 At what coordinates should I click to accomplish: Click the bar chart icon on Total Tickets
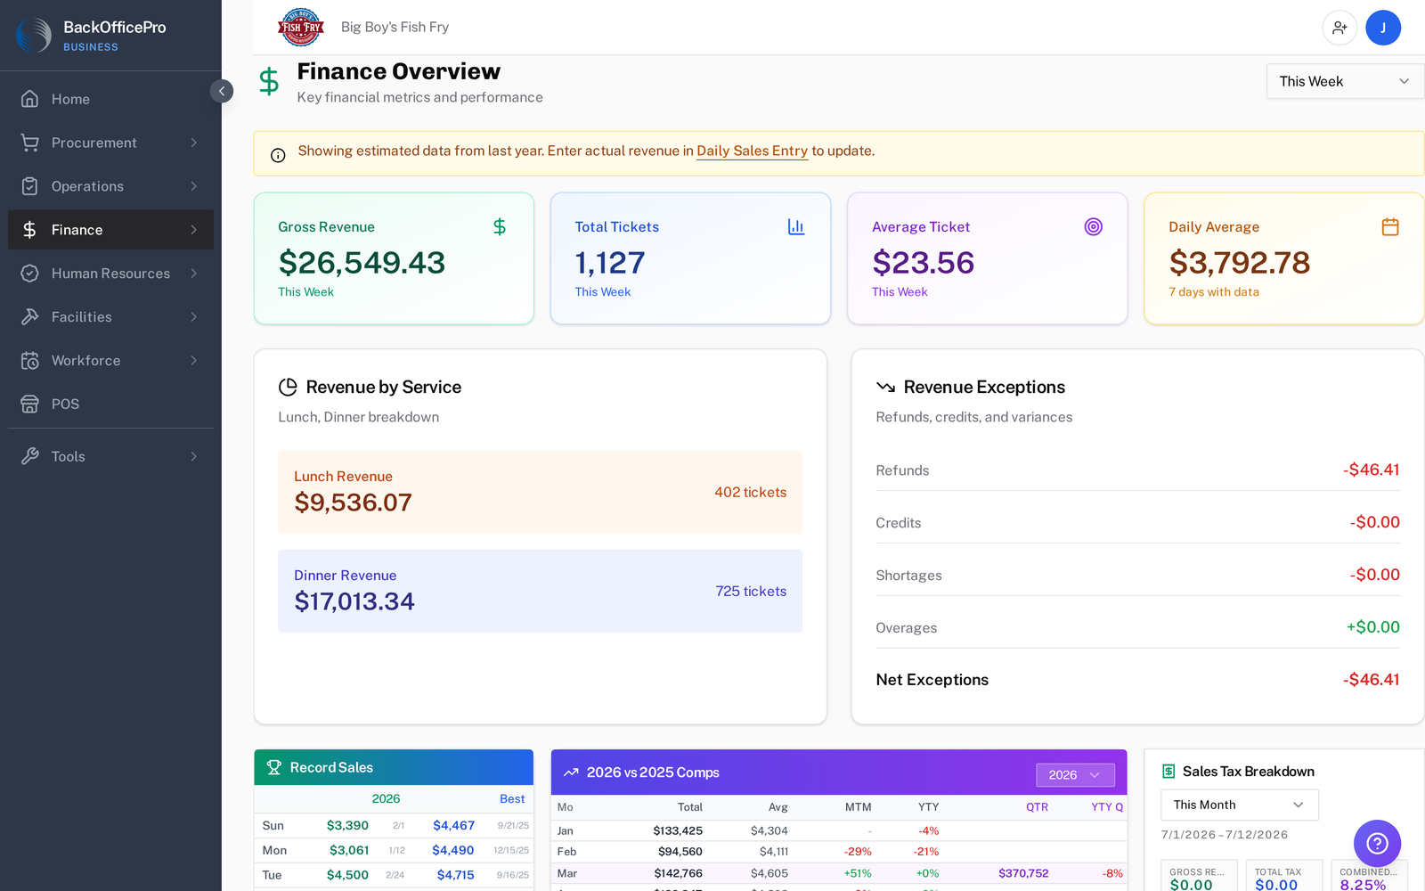tap(796, 227)
